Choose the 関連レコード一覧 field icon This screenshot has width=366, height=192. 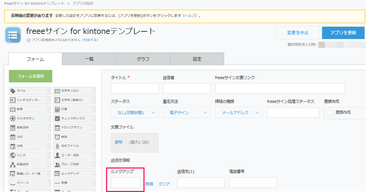pos(12,174)
